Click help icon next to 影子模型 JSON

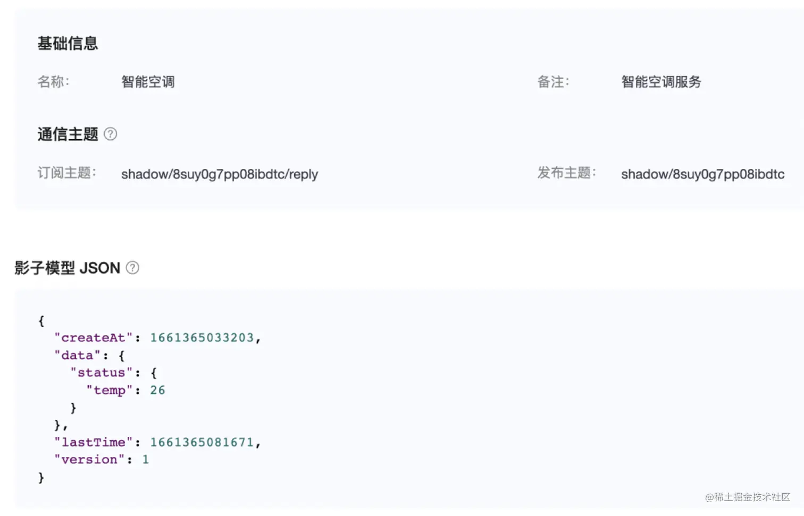(132, 268)
